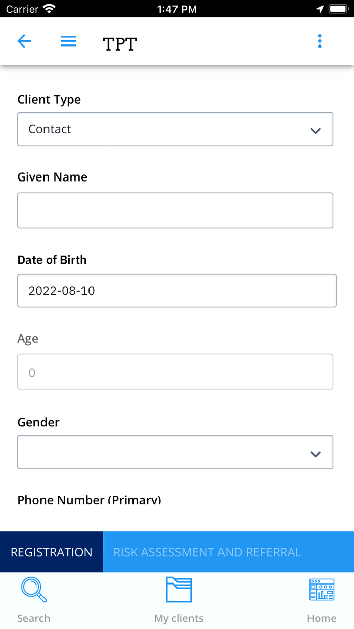Tap the Search magnifier icon
The height and width of the screenshot is (629, 354).
pos(34,590)
